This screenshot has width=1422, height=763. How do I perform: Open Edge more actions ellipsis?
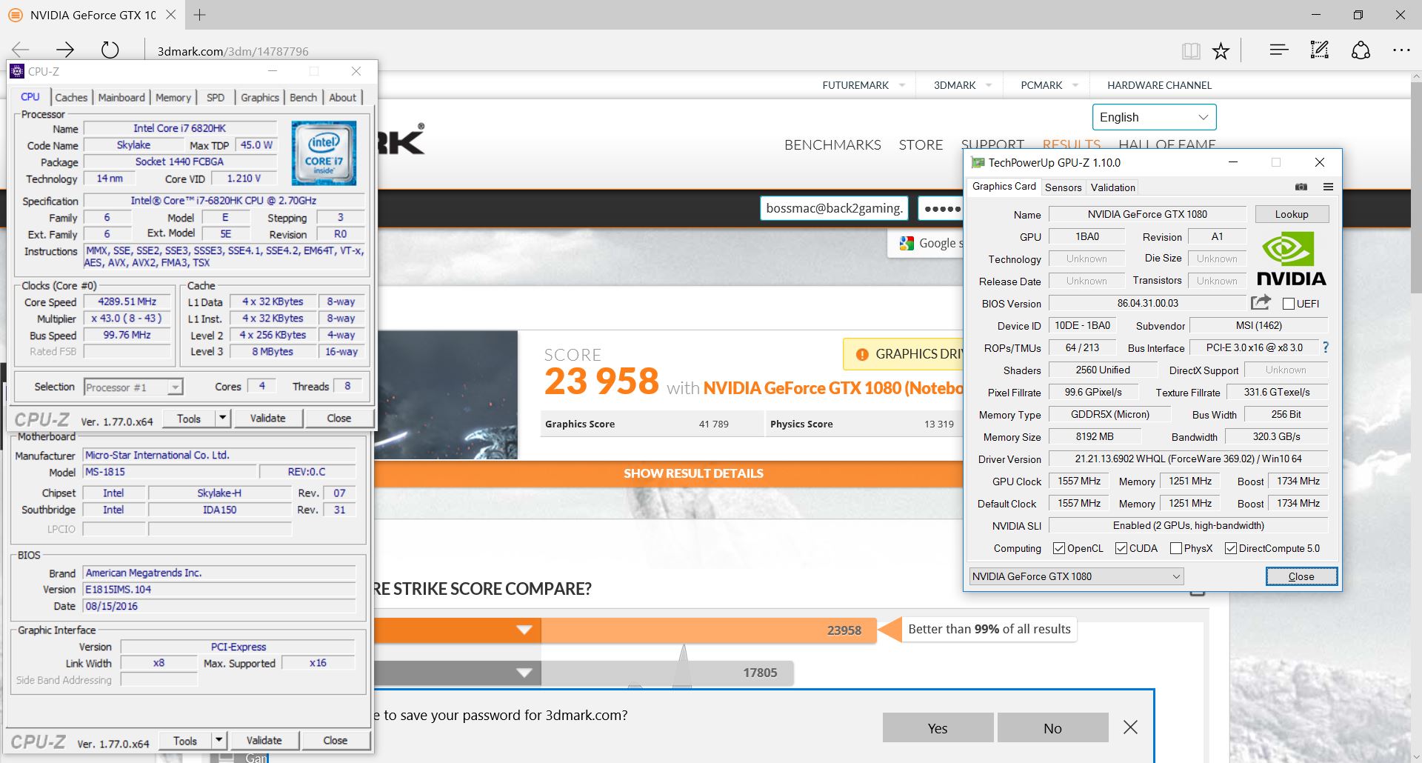click(x=1401, y=50)
